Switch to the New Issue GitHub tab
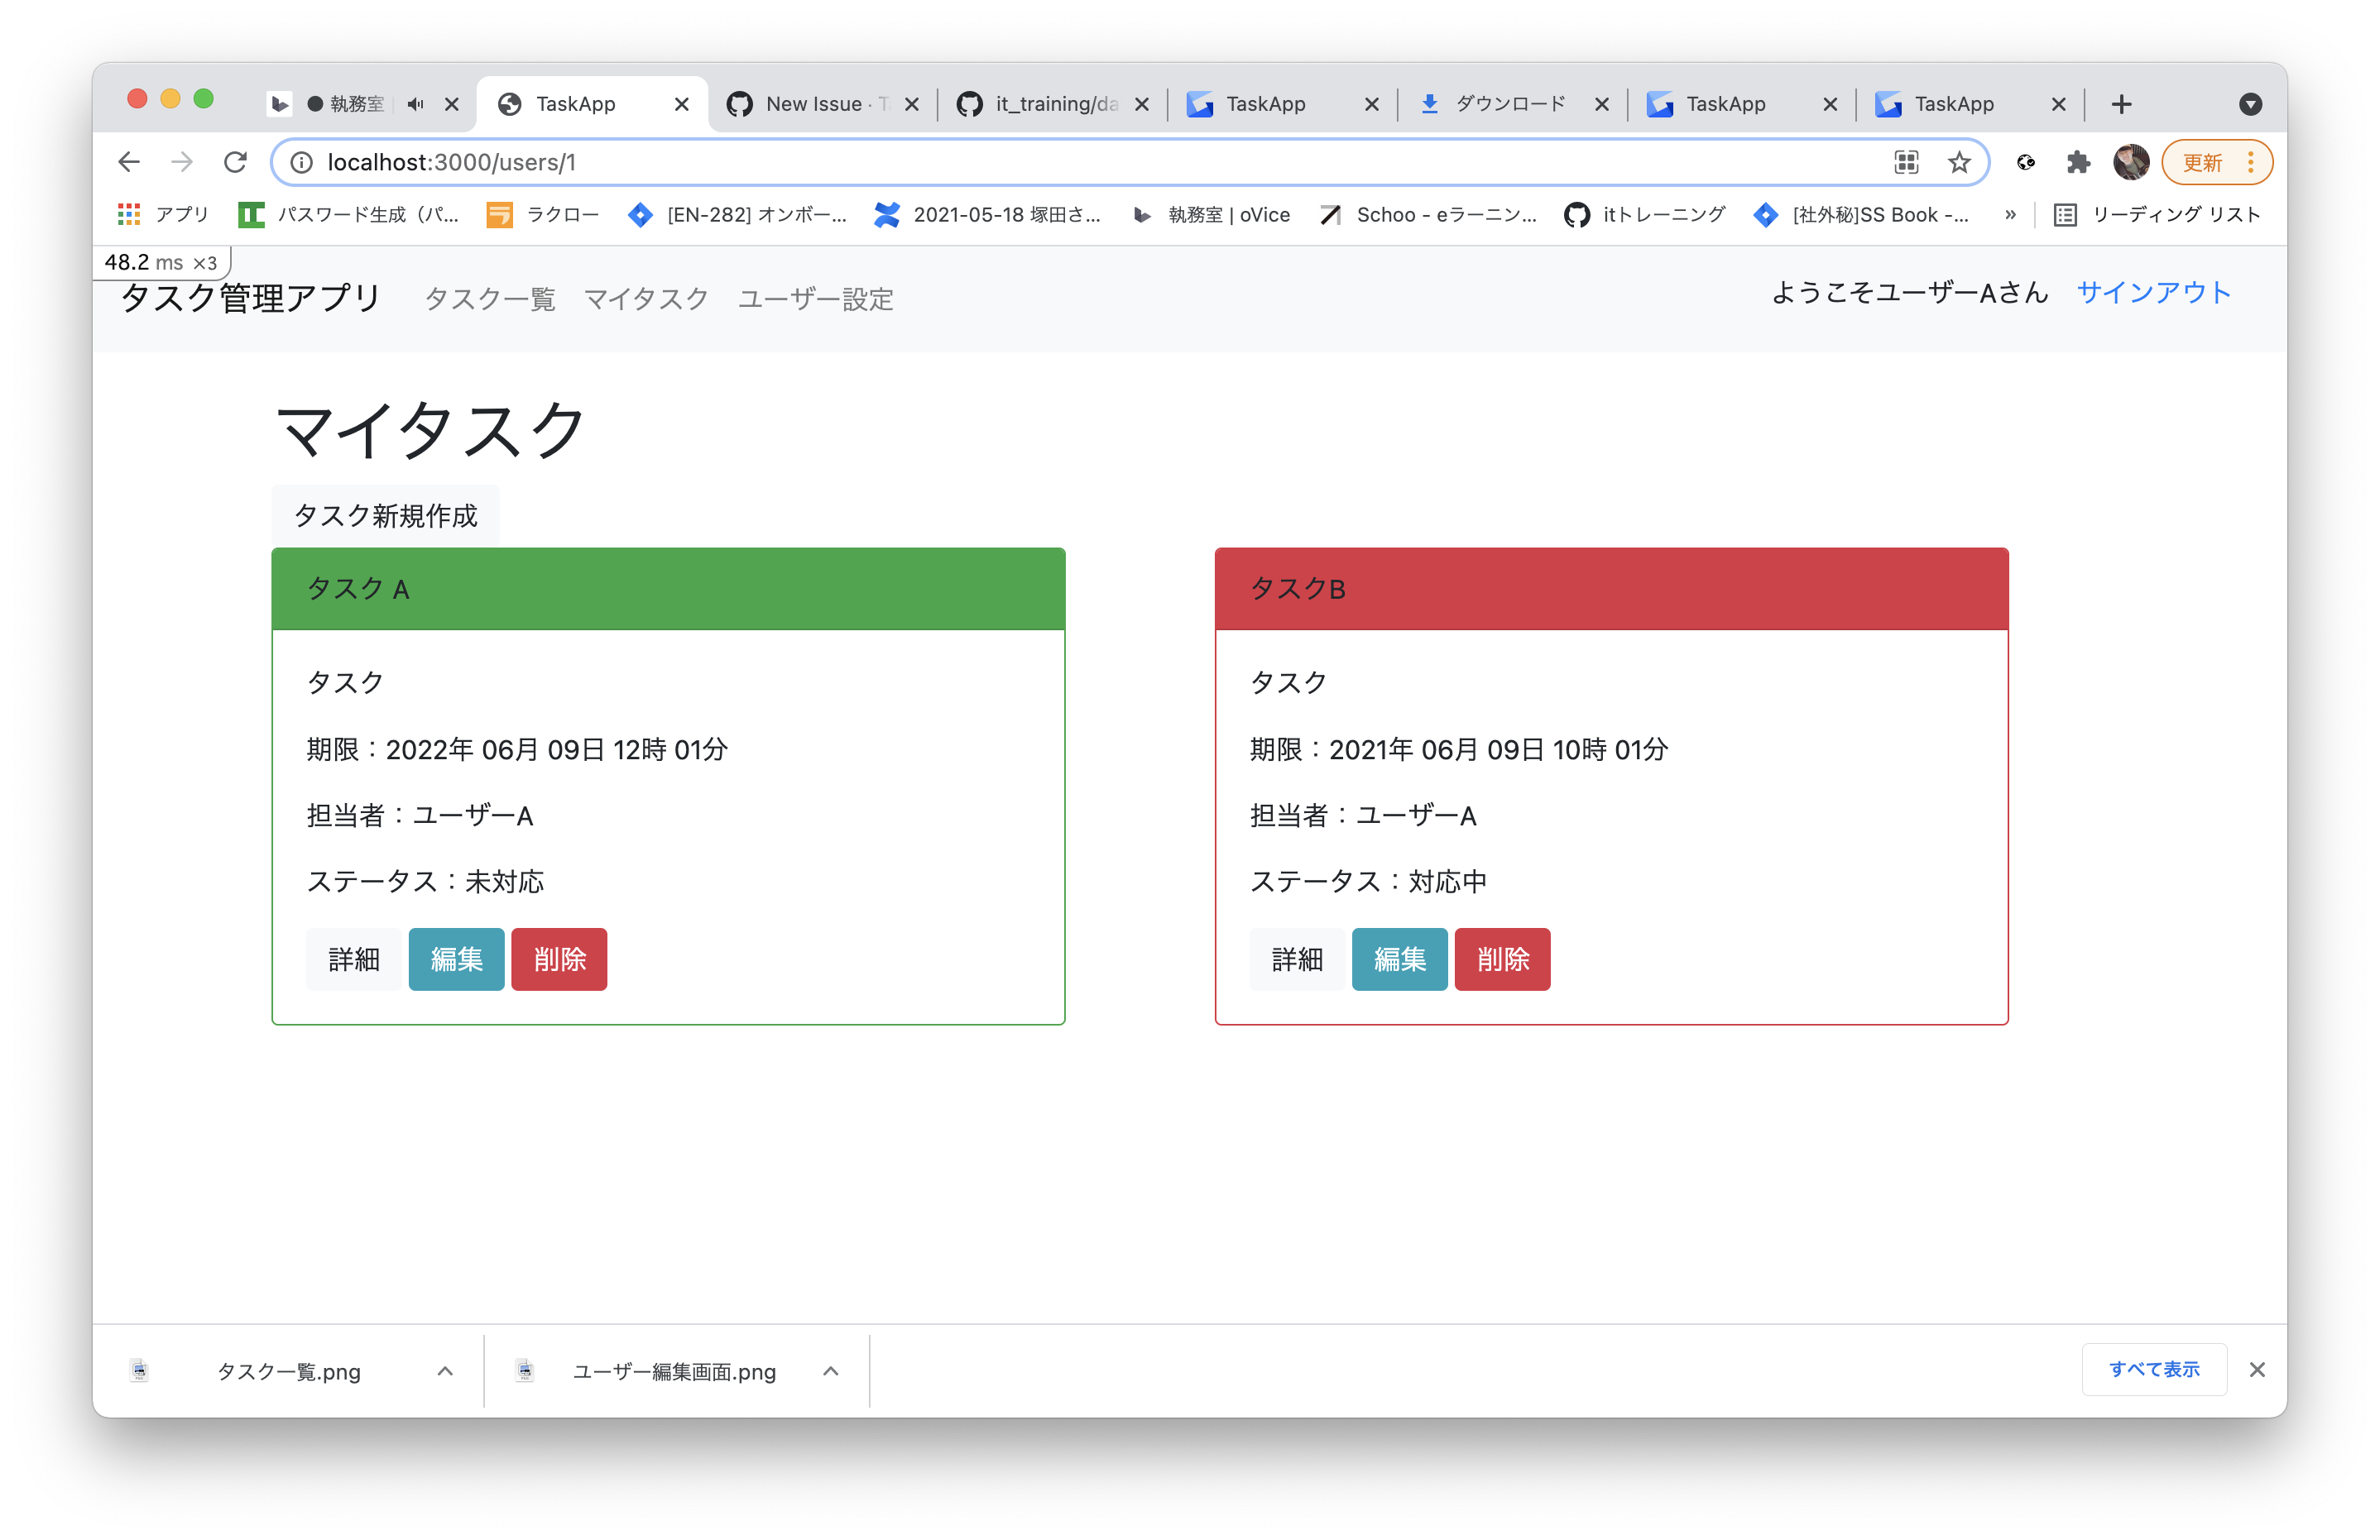2380x1540 pixels. click(x=822, y=104)
